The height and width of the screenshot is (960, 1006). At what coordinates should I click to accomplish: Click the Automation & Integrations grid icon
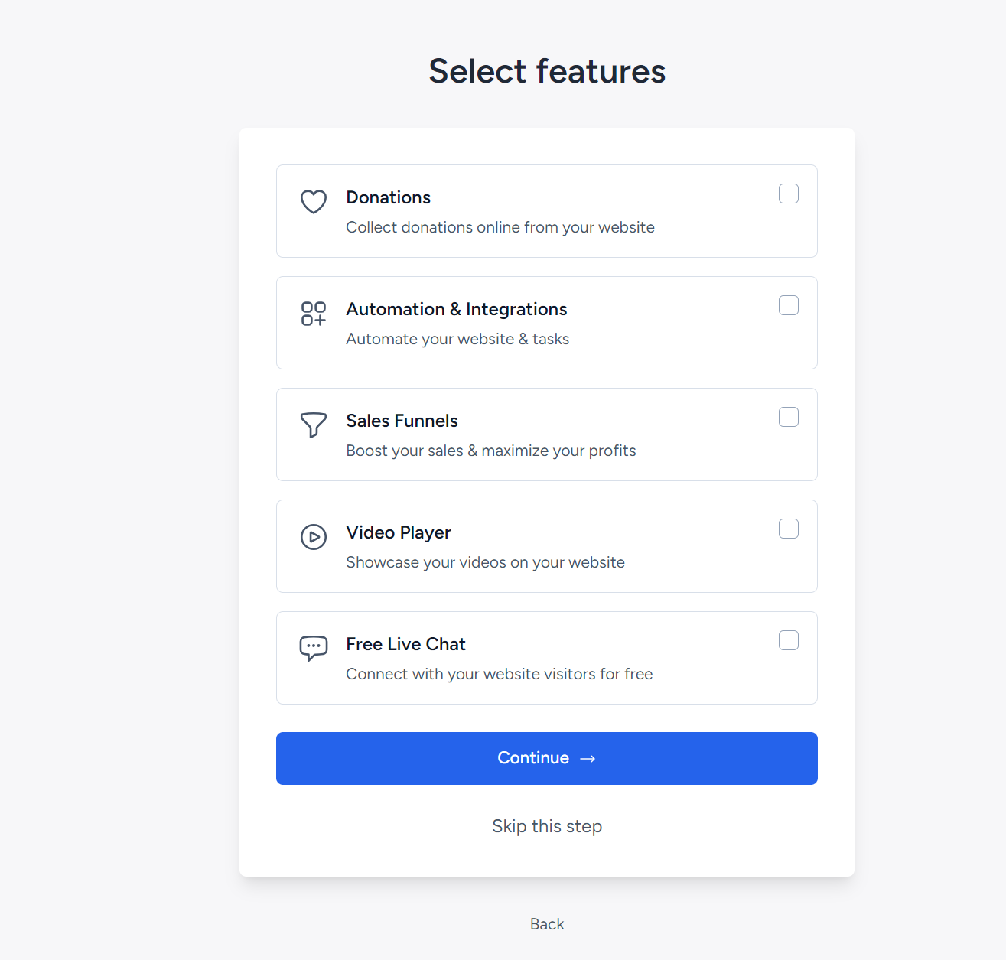[314, 314]
